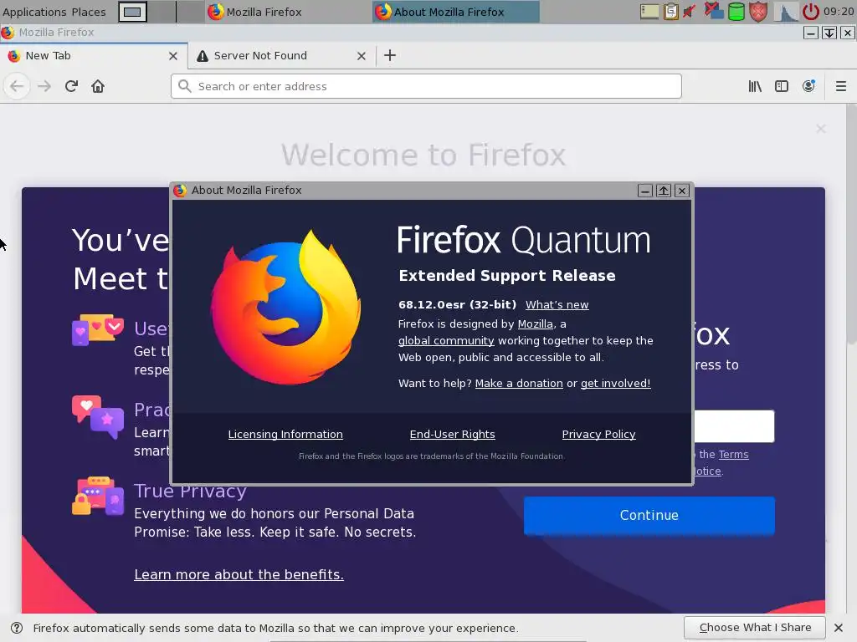Close the New Tab tab
The width and height of the screenshot is (857, 642).
tap(173, 56)
